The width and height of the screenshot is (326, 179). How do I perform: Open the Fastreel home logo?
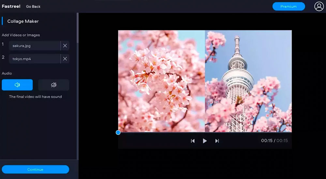coord(11,6)
